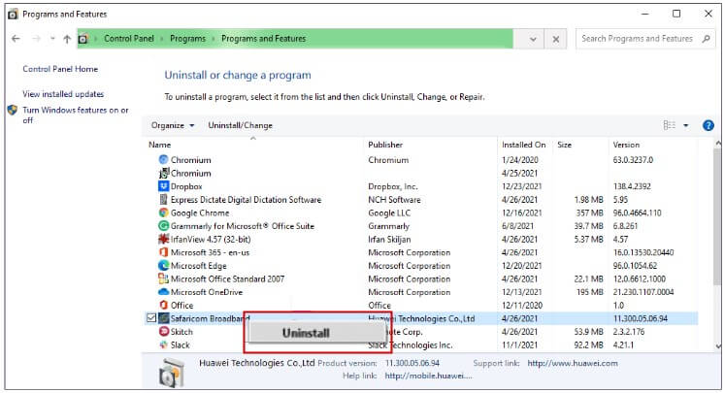Open Turn Windows features on or off

pos(76,115)
